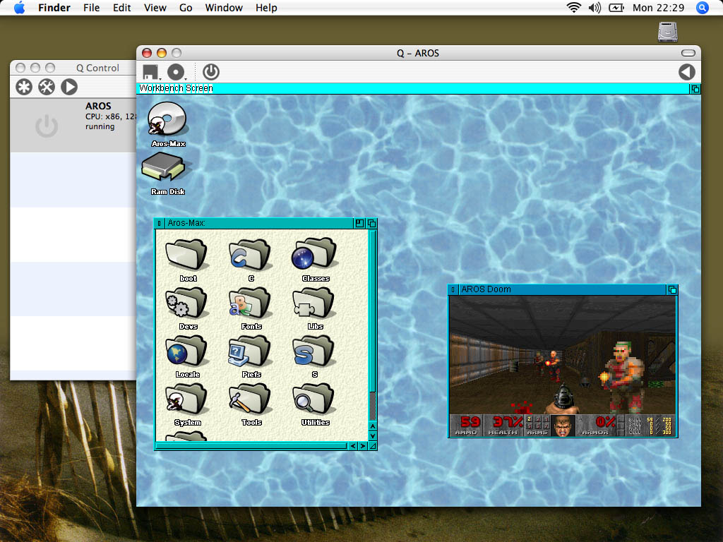Viewport: 723px width, 542px height.
Task: Click the Aros-Max scroll up arrow
Action: point(373,426)
